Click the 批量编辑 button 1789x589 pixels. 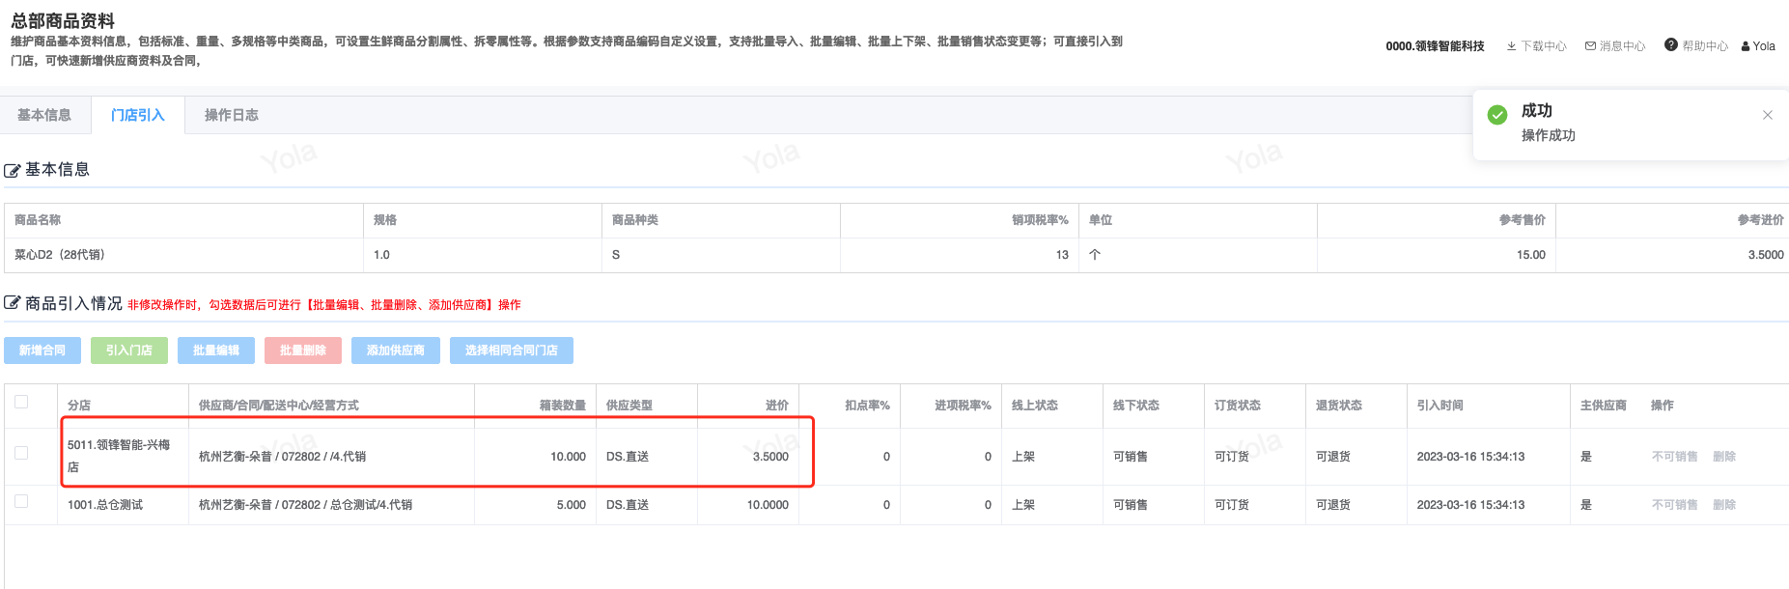(x=216, y=351)
